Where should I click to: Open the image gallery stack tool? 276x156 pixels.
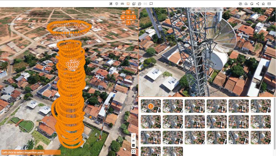[134, 4]
